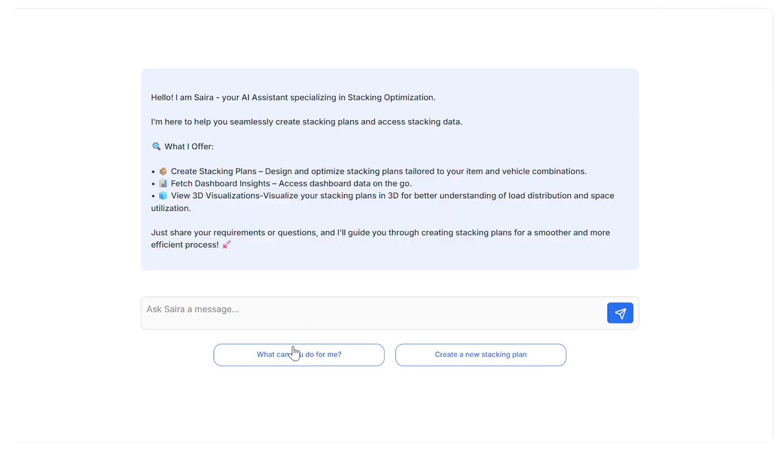This screenshot has width=782, height=450.
Task: Click the 'Create Stacking Plans' bullet text
Action: 379,171
